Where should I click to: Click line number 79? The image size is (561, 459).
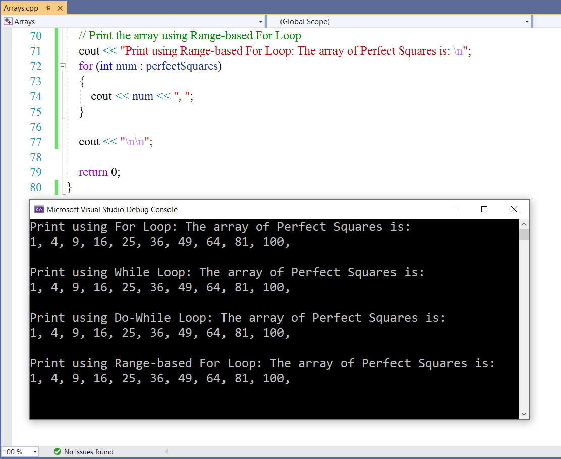(36, 172)
